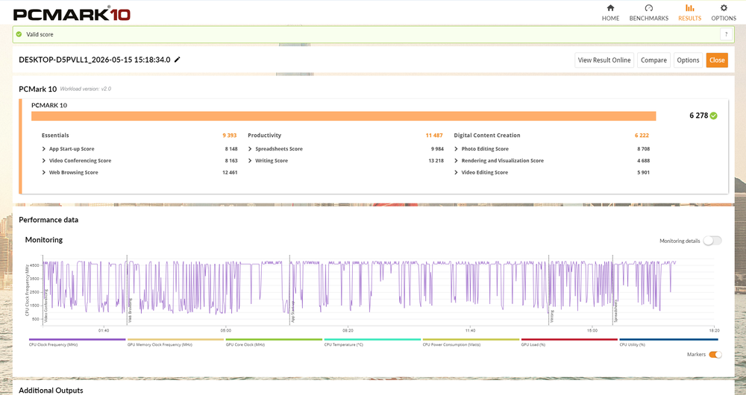Click the Digital Content Creation heading
The height and width of the screenshot is (395, 746).
coord(486,136)
